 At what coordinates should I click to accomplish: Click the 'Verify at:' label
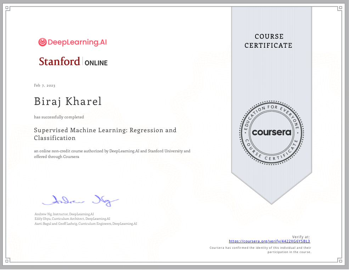pyautogui.click(x=301, y=237)
